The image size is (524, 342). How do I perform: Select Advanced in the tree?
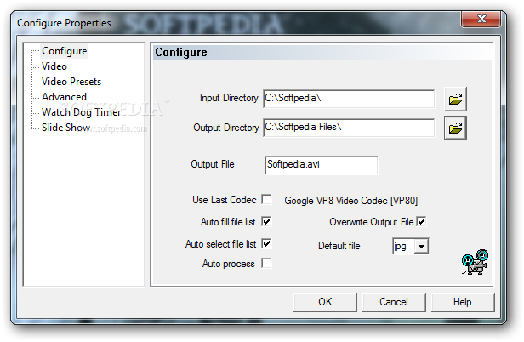point(64,97)
